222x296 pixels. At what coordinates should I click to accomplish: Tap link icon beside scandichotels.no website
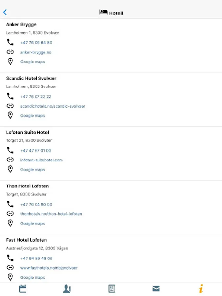pyautogui.click(x=10, y=106)
